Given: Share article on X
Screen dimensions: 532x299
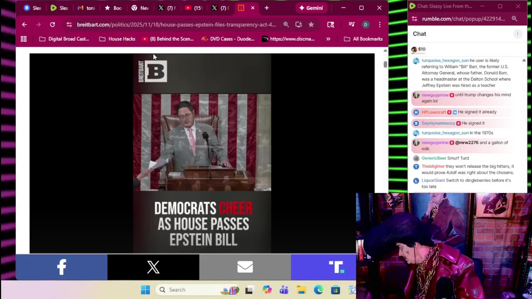Looking at the screenshot, I should [x=153, y=267].
